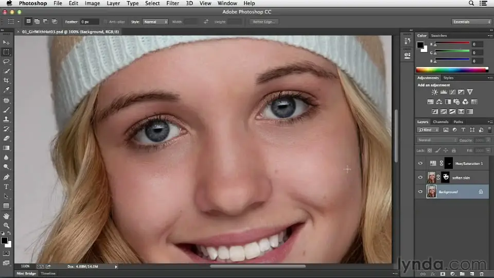This screenshot has width=494, height=278.
Task: Hide the Background layer
Action: 420,192
